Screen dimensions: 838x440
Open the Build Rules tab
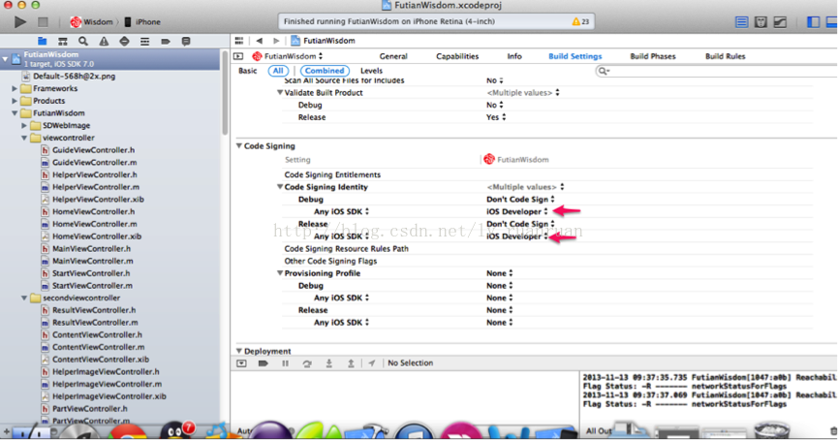[x=726, y=56]
